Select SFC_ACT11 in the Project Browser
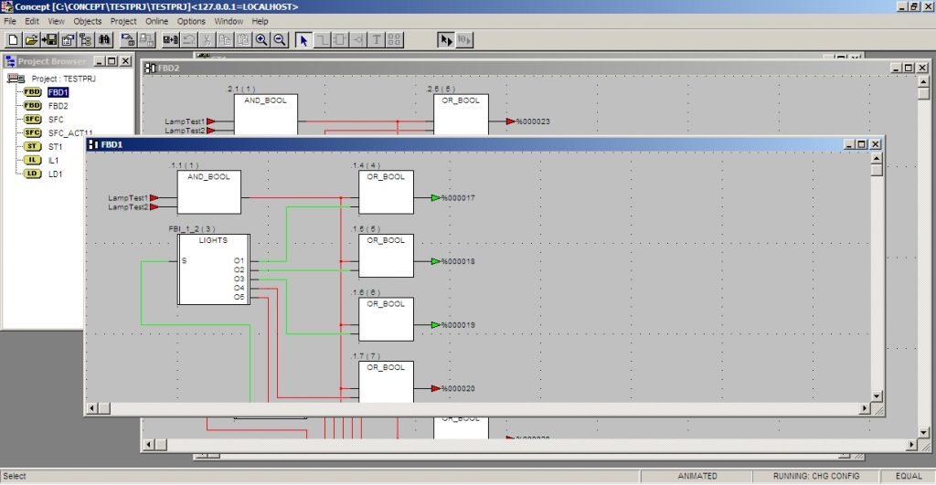936x485 pixels. 70,132
